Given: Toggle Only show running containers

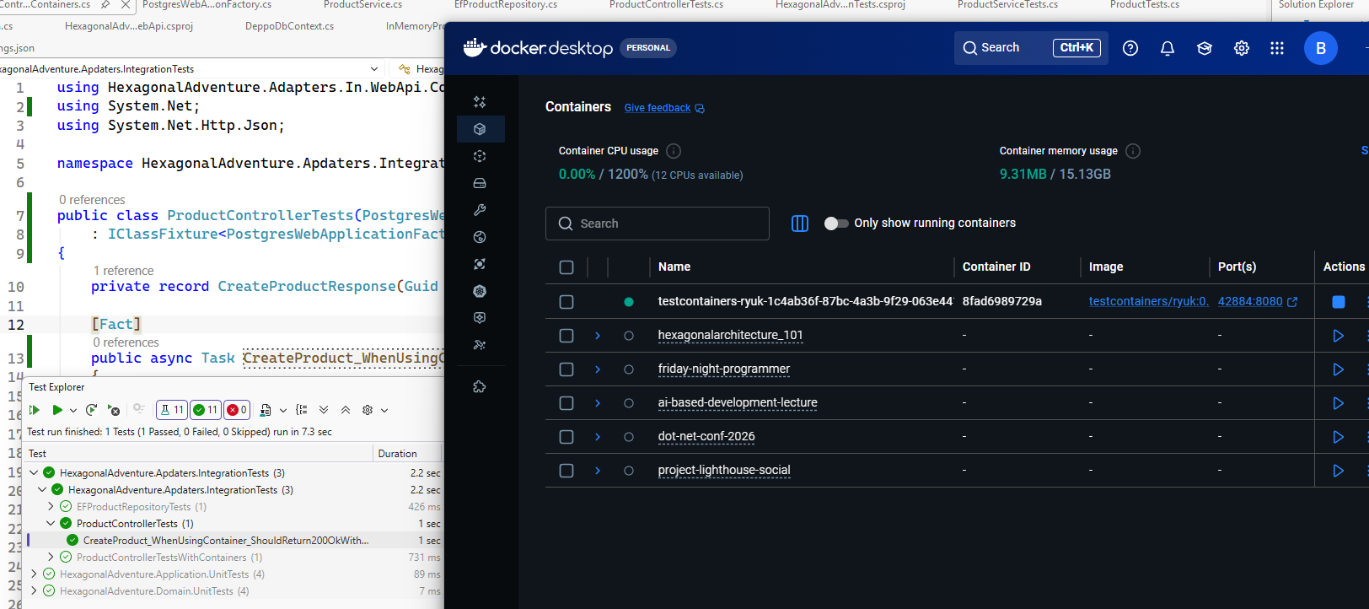Looking at the screenshot, I should (835, 224).
